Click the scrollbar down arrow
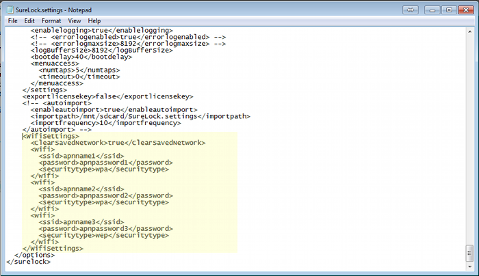This screenshot has width=479, height=276. [x=469, y=267]
